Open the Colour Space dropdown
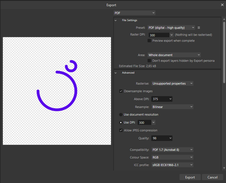 click(x=172, y=157)
